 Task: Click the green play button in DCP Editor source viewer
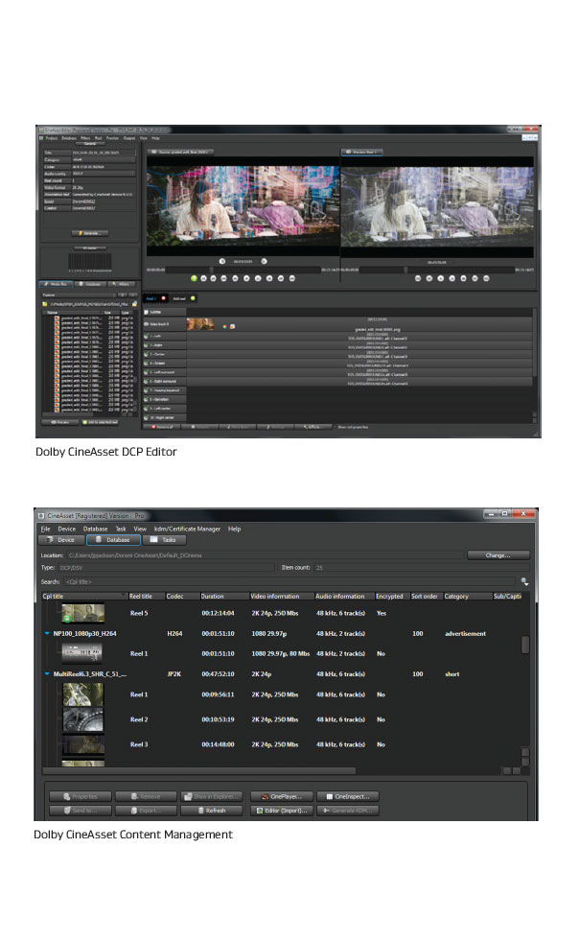tap(194, 278)
